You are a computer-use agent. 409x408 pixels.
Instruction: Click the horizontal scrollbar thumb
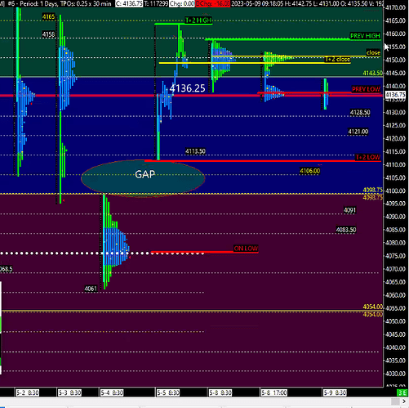[x=395, y=401]
